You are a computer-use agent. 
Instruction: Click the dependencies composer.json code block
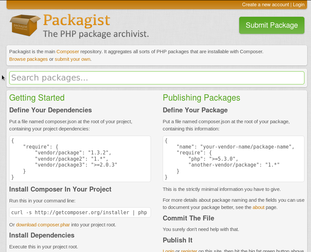[80, 159]
